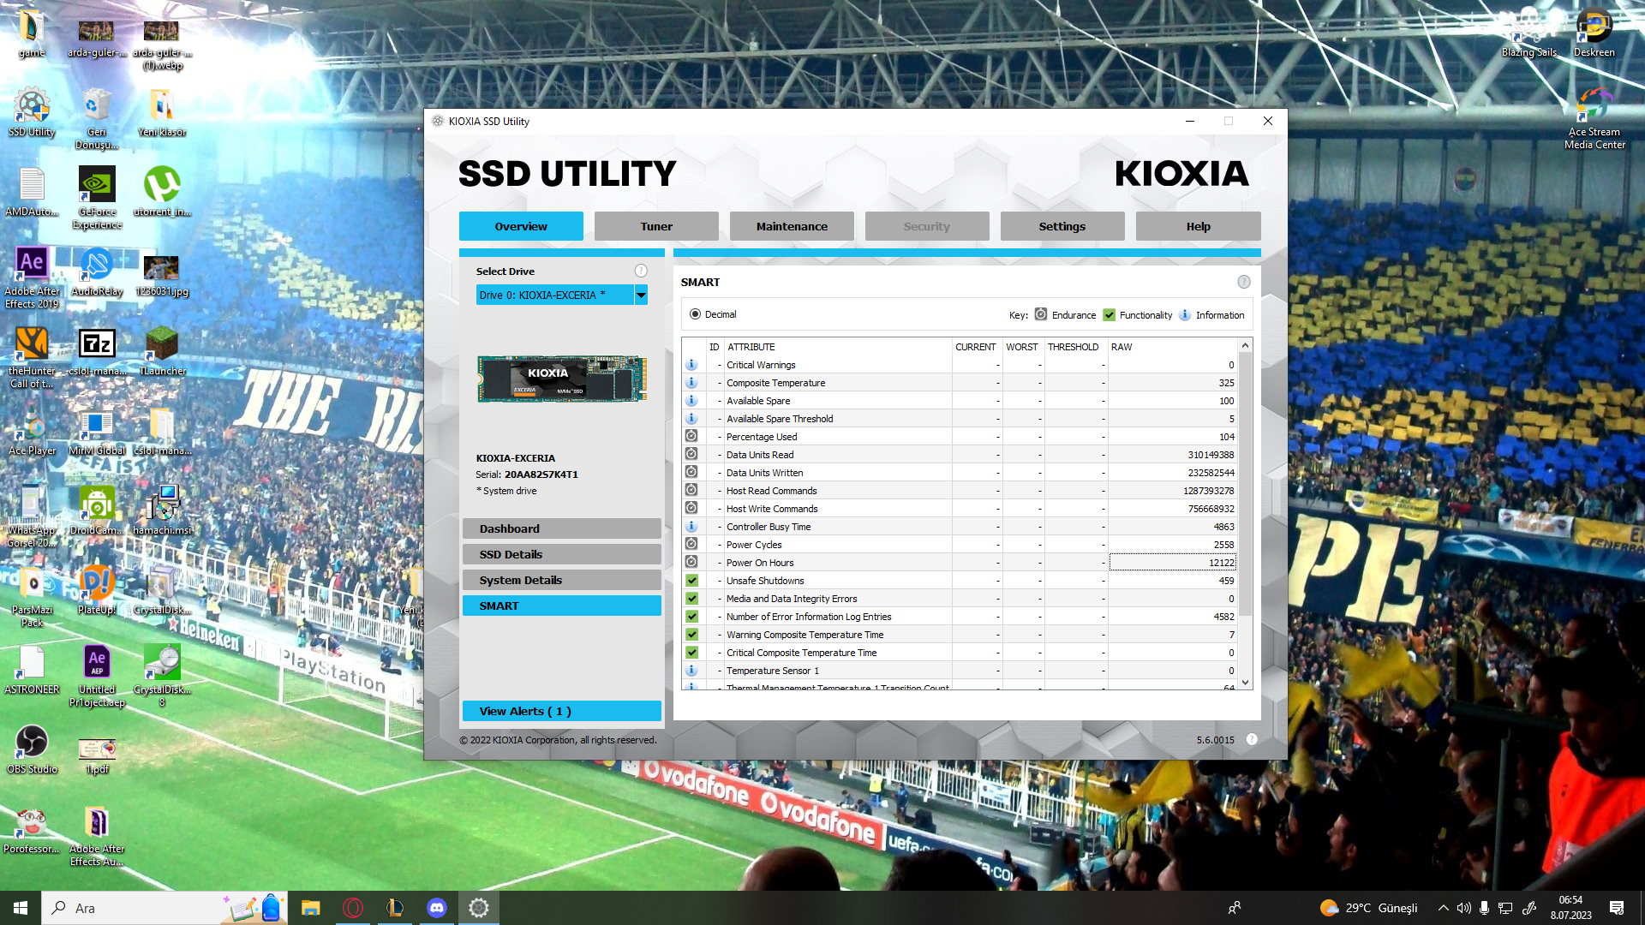Image resolution: width=1645 pixels, height=925 pixels.
Task: Click the Windows Start button
Action: click(x=21, y=908)
